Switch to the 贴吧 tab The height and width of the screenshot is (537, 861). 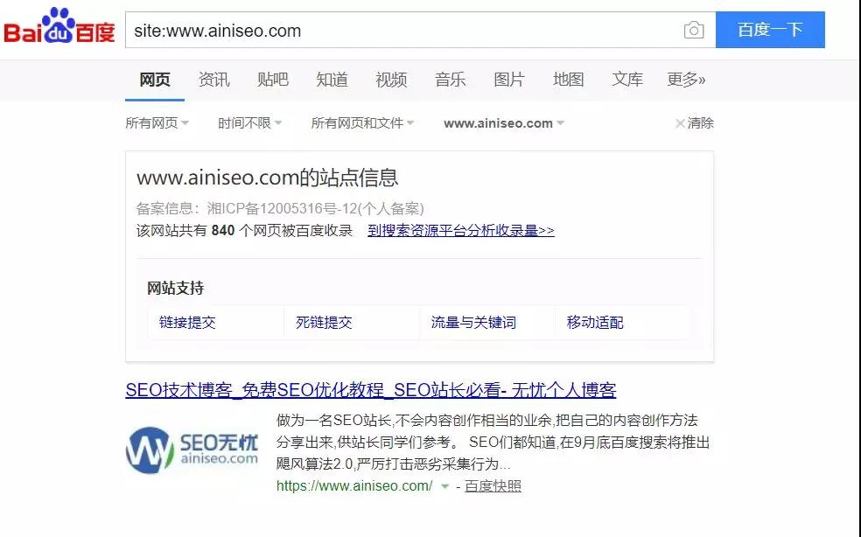(273, 80)
